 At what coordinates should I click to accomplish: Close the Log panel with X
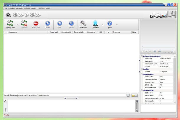(x=5, y=101)
